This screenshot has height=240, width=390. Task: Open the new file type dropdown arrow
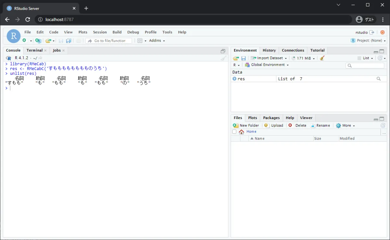(x=31, y=41)
